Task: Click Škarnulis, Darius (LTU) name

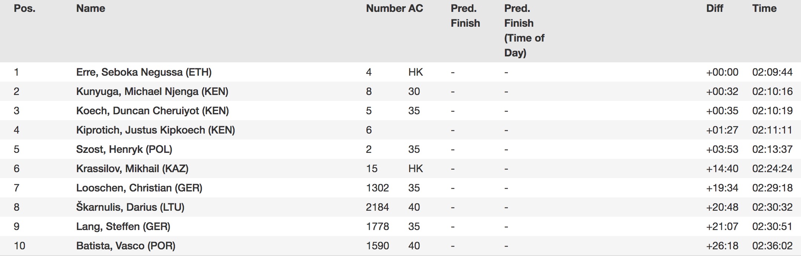Action: 130,207
